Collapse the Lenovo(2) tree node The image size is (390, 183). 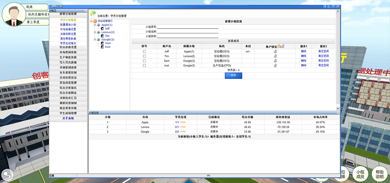pyautogui.click(x=95, y=32)
